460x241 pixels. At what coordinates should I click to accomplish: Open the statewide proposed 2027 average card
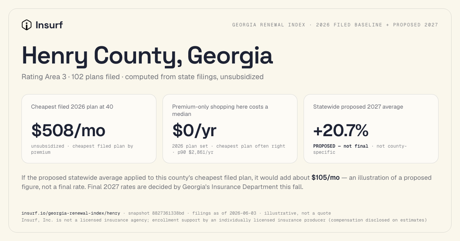pos(371,129)
